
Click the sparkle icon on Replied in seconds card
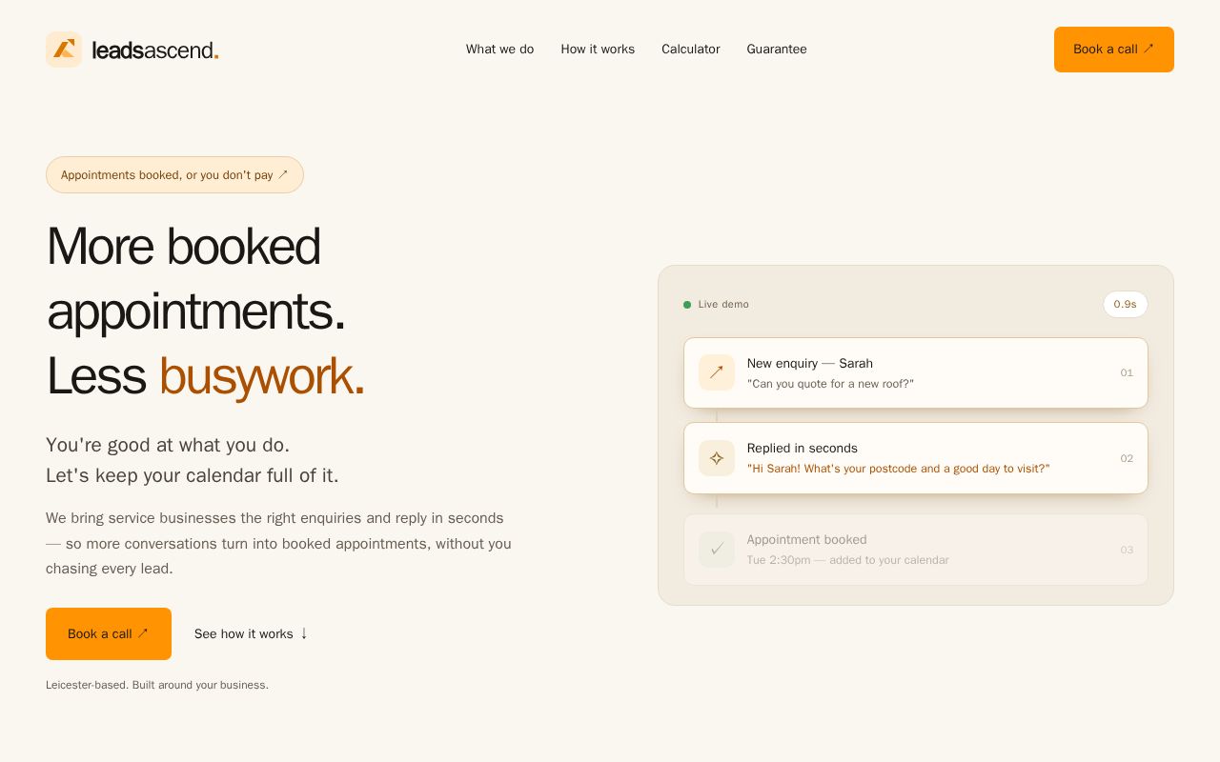click(x=717, y=458)
